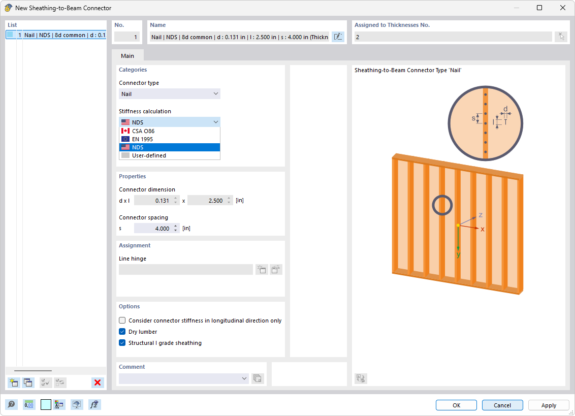575x416 pixels.
Task: Delete connector using red X icon
Action: point(98,382)
